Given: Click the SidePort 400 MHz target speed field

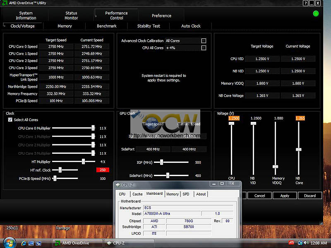Looking at the screenshot, I should (x=153, y=149).
